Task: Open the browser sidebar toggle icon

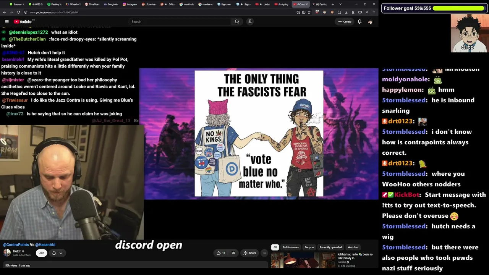Action: click(x=360, y=12)
